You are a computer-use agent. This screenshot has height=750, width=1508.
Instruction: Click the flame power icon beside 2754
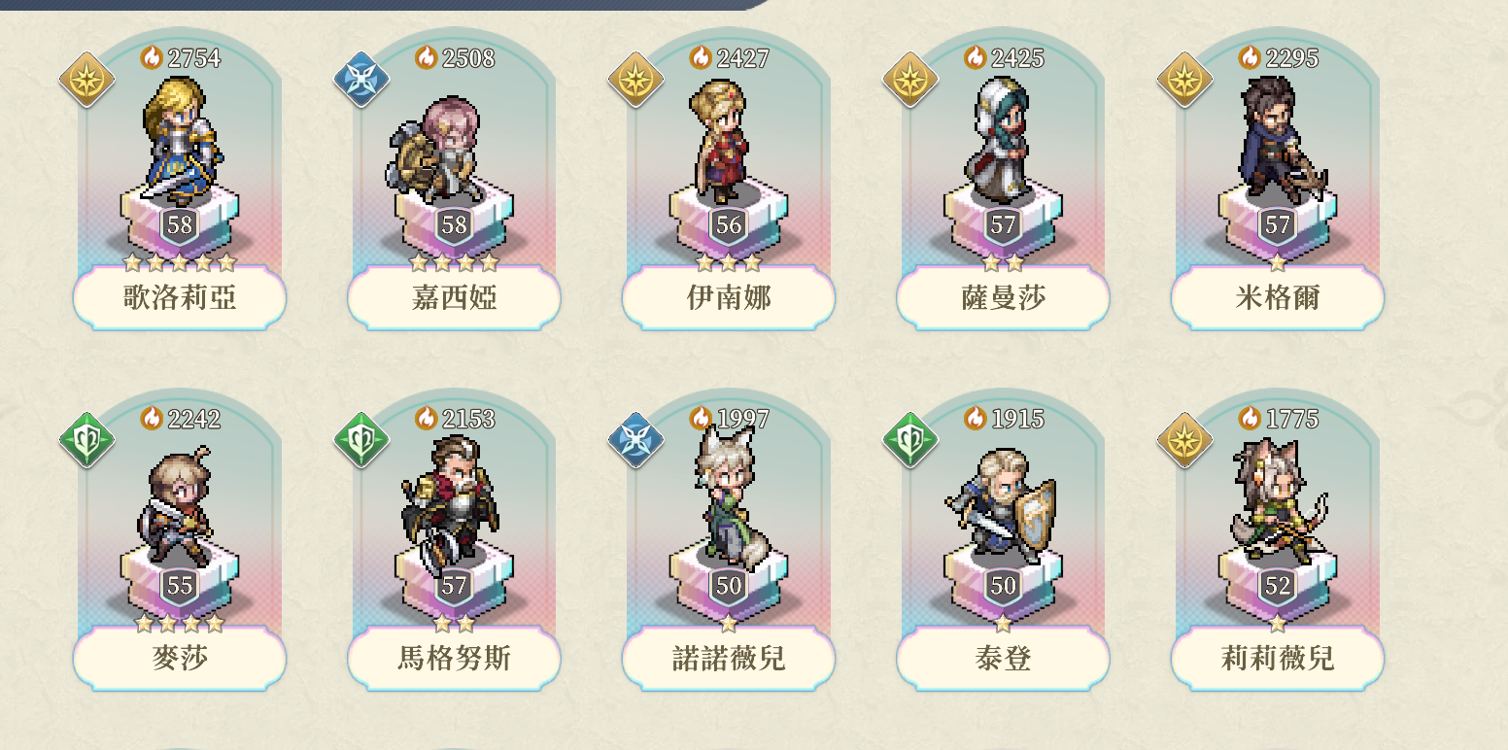coord(152,58)
